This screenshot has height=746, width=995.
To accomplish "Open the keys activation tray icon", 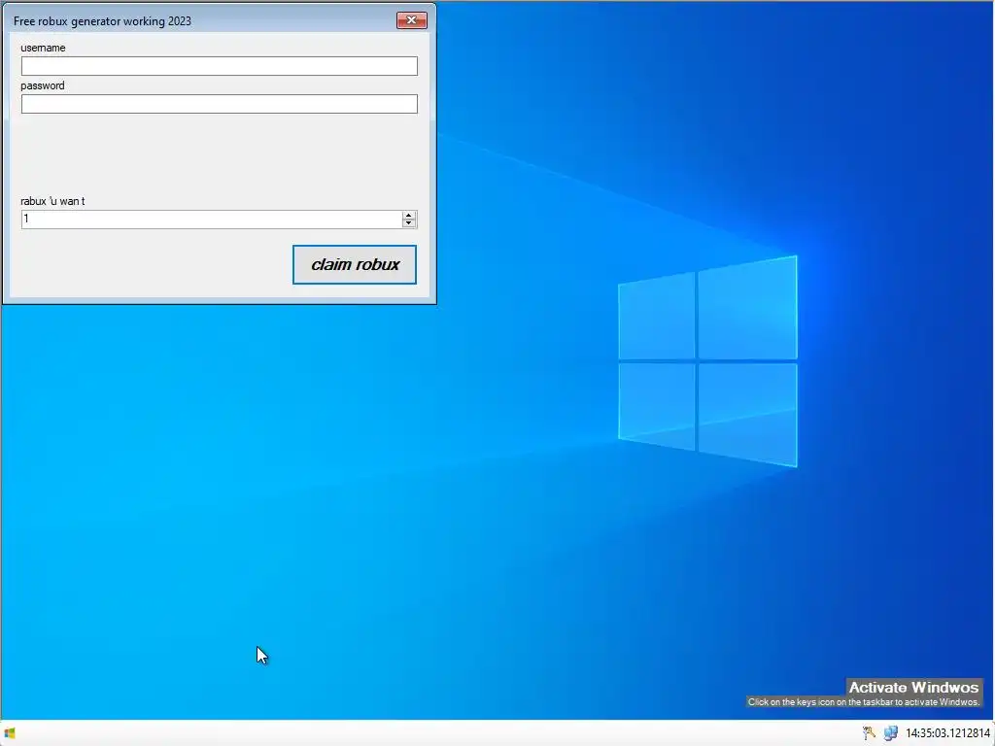I will pos(869,733).
